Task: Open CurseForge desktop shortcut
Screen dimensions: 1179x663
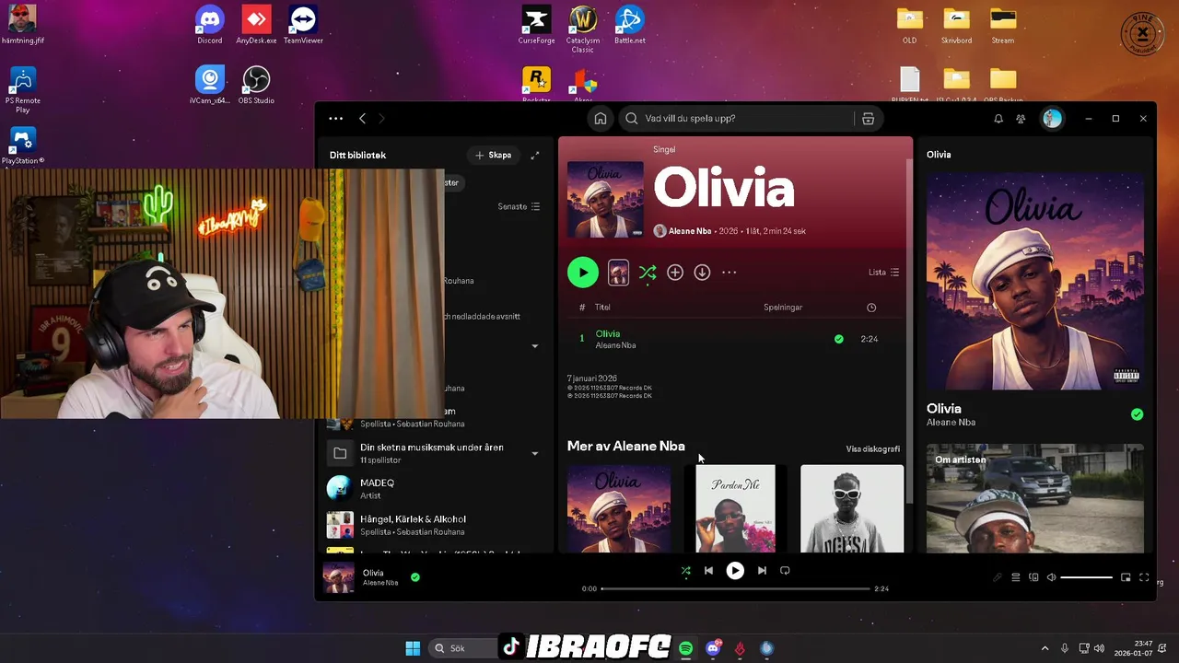Action: pyautogui.click(x=536, y=26)
